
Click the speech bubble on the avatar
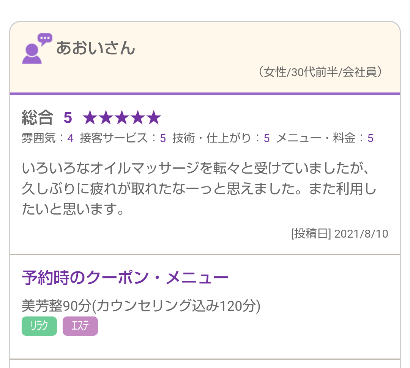(x=45, y=39)
